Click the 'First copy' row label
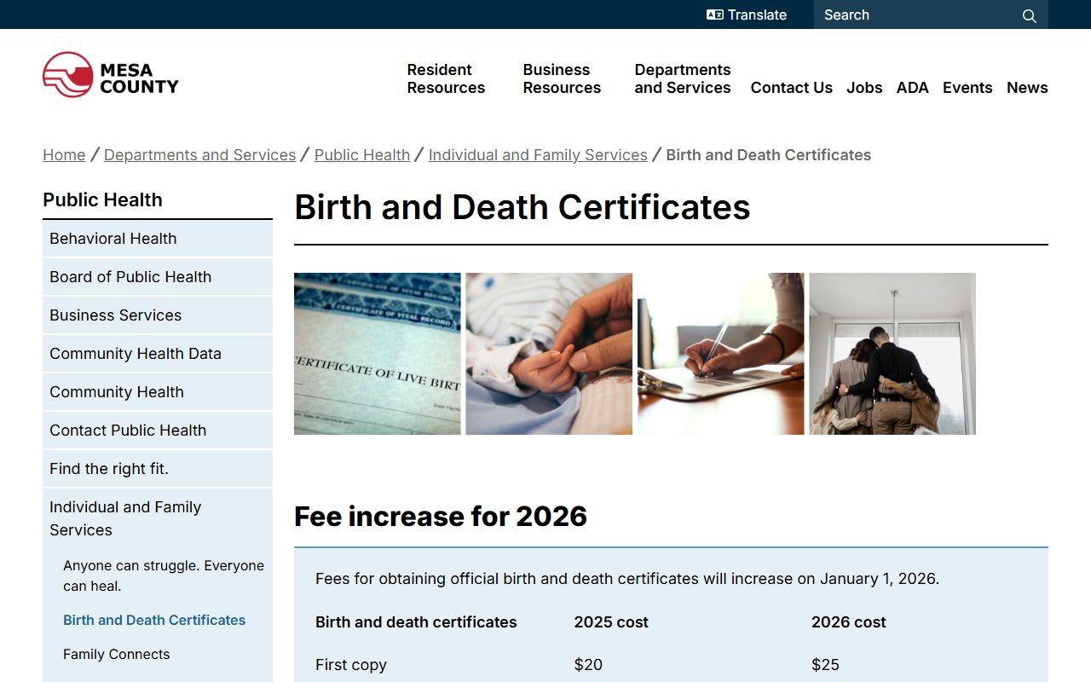 [351, 665]
